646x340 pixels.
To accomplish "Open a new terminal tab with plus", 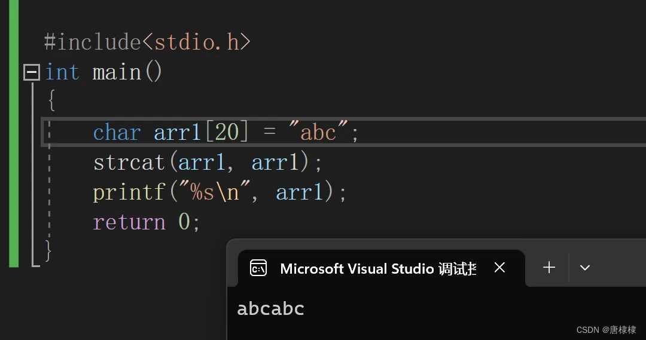I will (x=549, y=268).
